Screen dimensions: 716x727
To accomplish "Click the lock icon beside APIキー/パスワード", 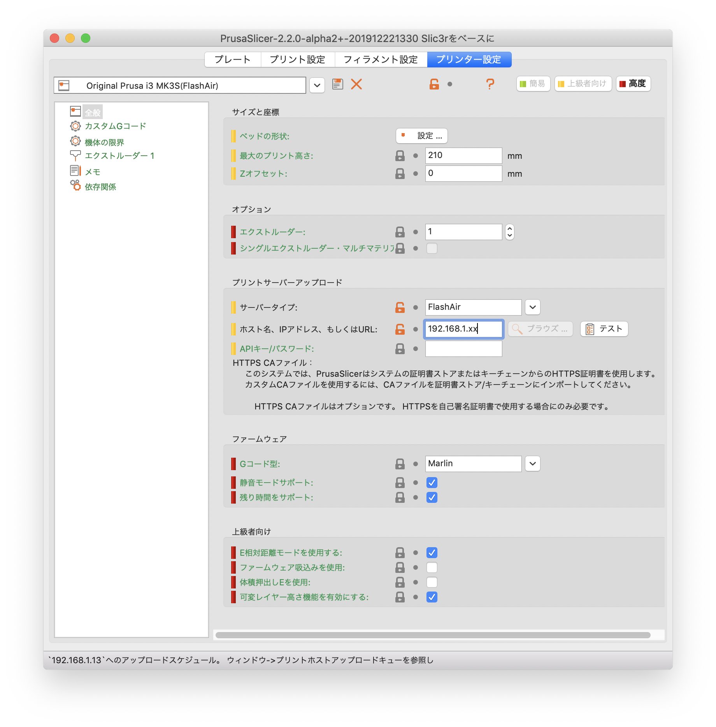I will (400, 349).
